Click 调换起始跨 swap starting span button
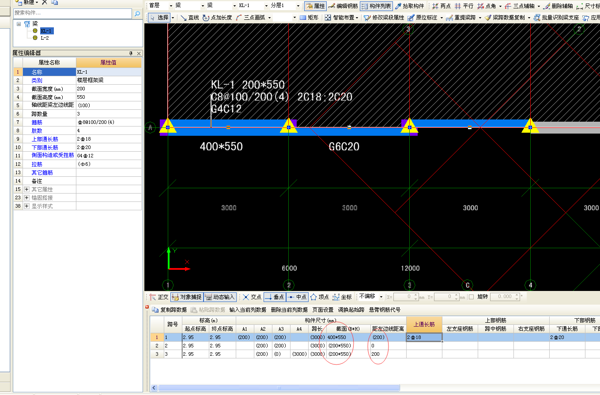600x395 pixels. [x=351, y=309]
